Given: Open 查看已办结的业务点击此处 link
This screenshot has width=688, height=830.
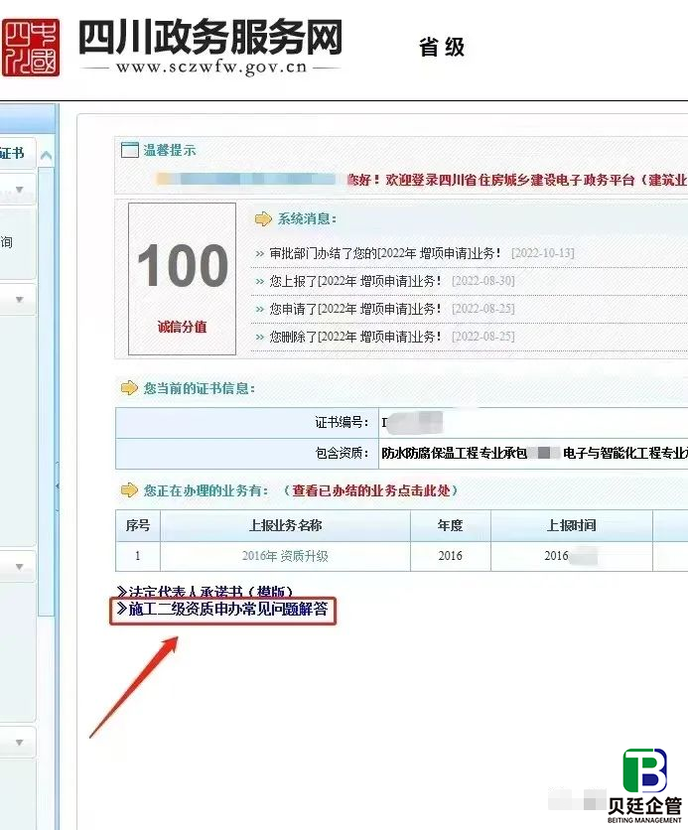Looking at the screenshot, I should 371,490.
